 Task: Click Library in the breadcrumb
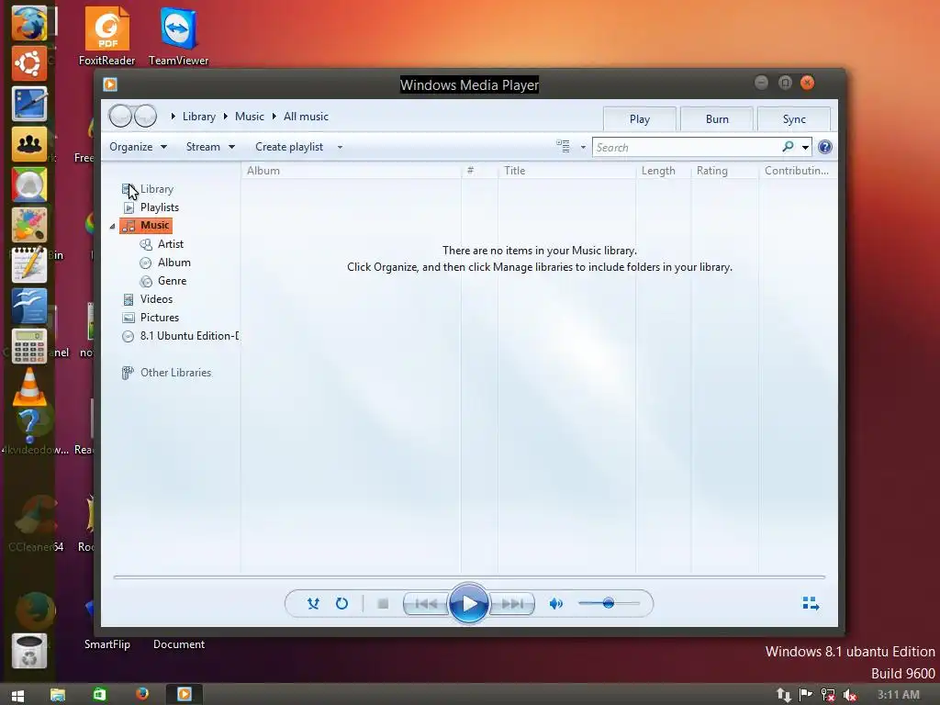click(199, 117)
